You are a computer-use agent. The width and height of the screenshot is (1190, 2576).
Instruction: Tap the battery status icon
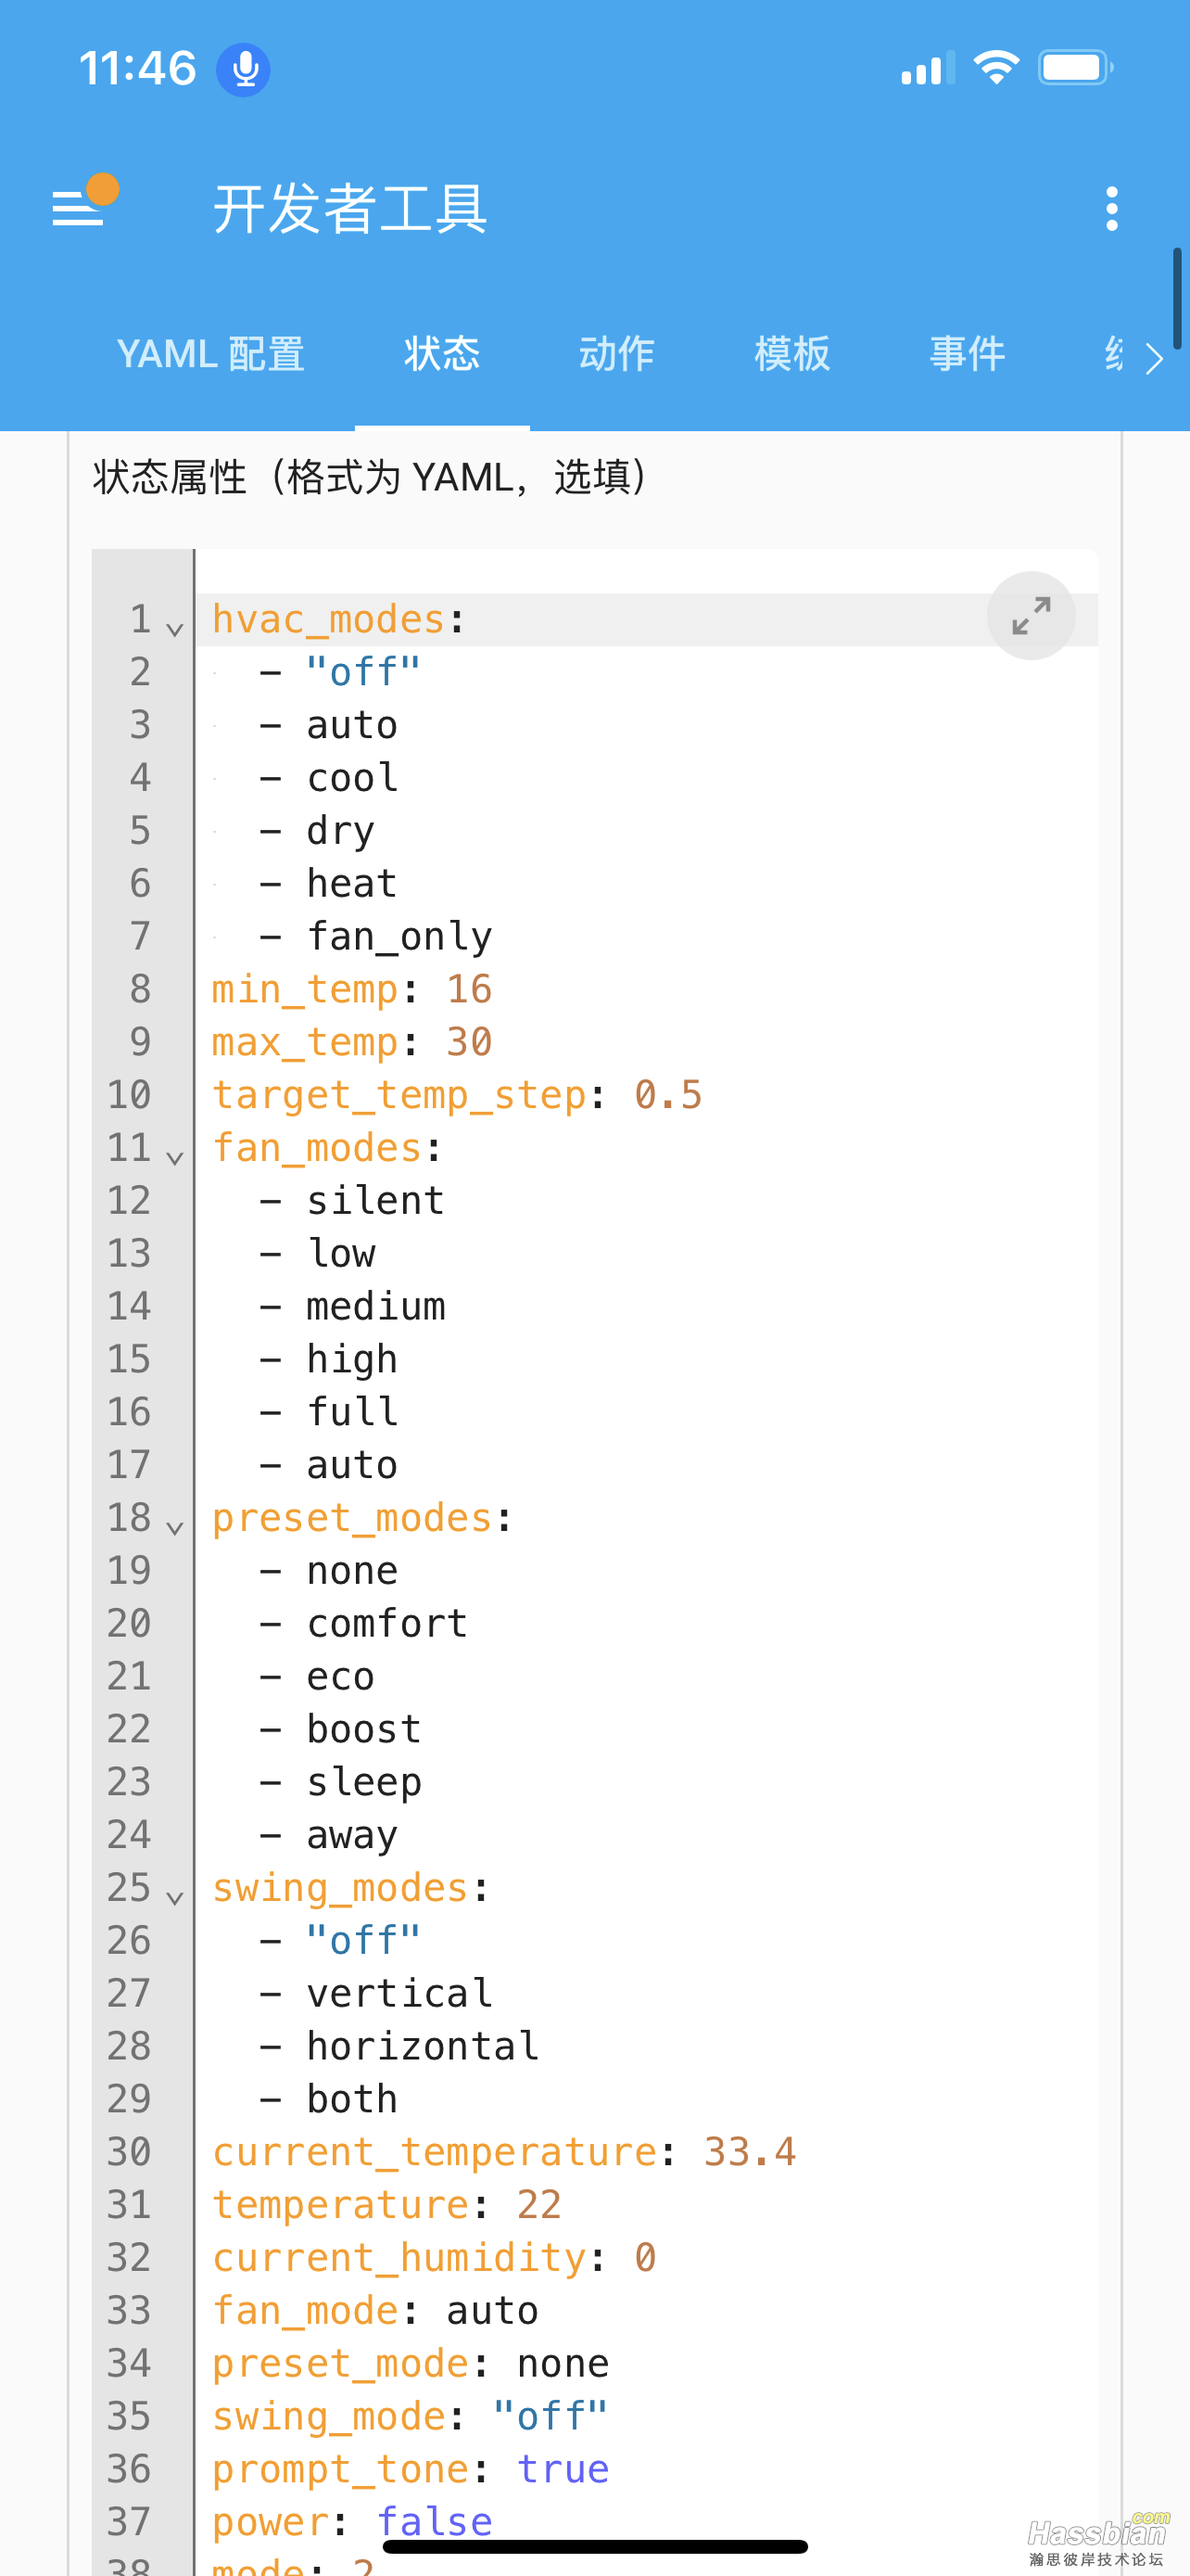[1075, 68]
